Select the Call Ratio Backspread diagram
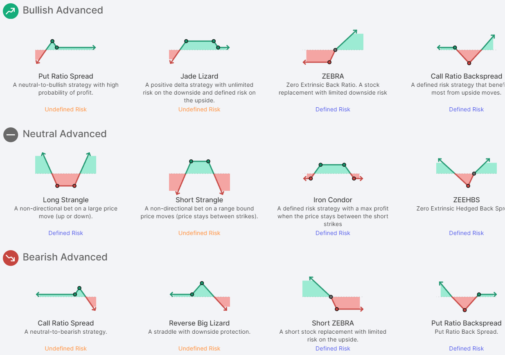This screenshot has width=505, height=355. [467, 50]
